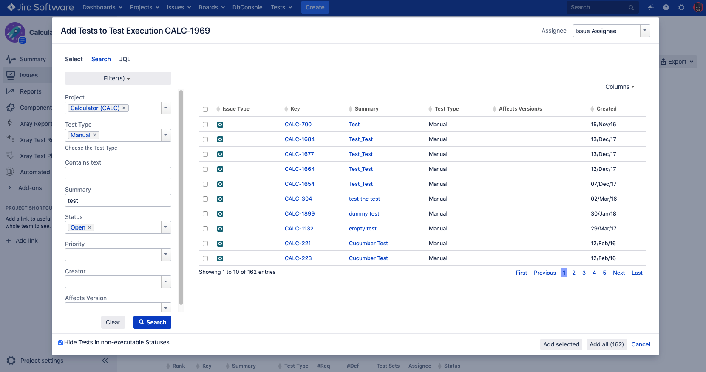Collapse the sidebar with double-chevron icon
The width and height of the screenshot is (706, 372).
[105, 361]
